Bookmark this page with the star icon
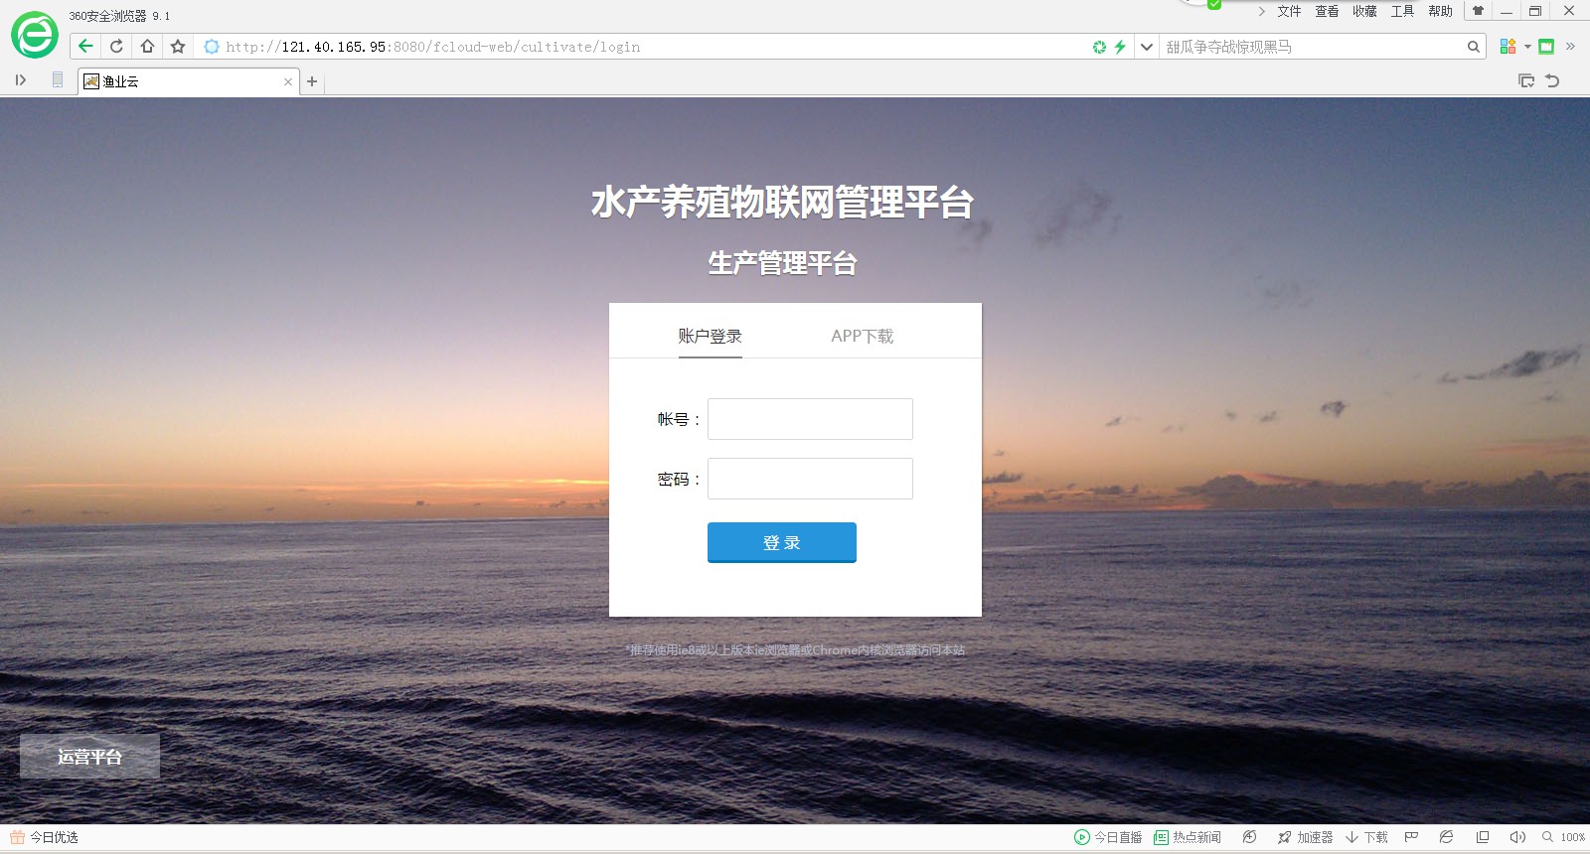Viewport: 1590px width, 854px height. [x=178, y=47]
